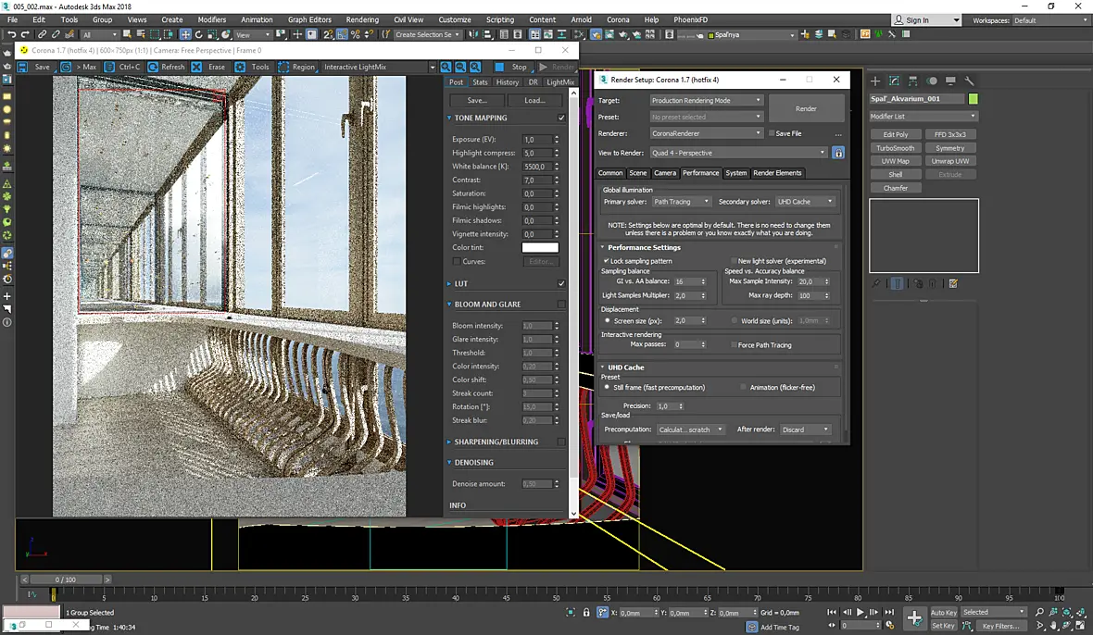Switch to the LightMix tab
1093x635 pixels.
559,82
